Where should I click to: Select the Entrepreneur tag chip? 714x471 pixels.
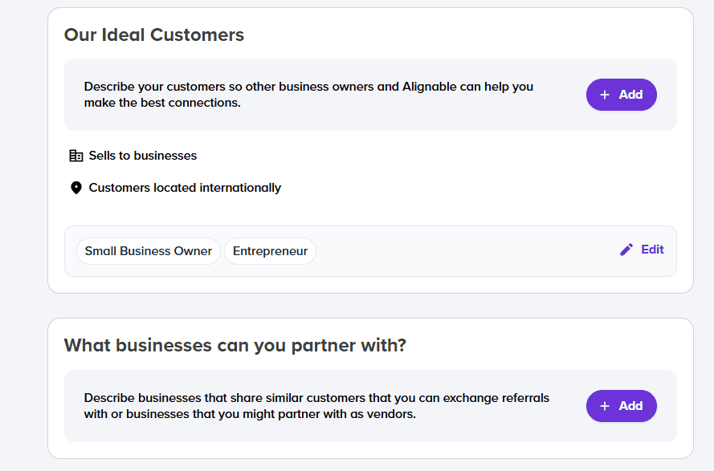(271, 250)
